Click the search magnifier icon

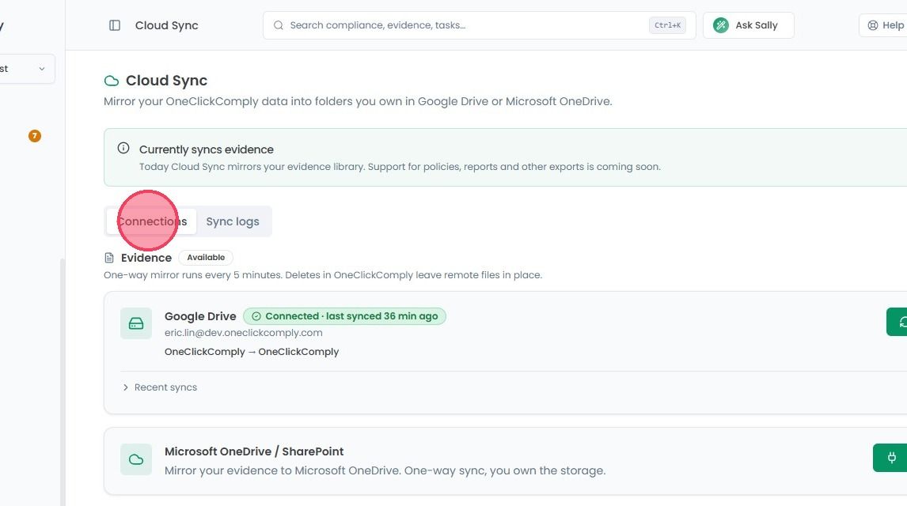tap(279, 25)
